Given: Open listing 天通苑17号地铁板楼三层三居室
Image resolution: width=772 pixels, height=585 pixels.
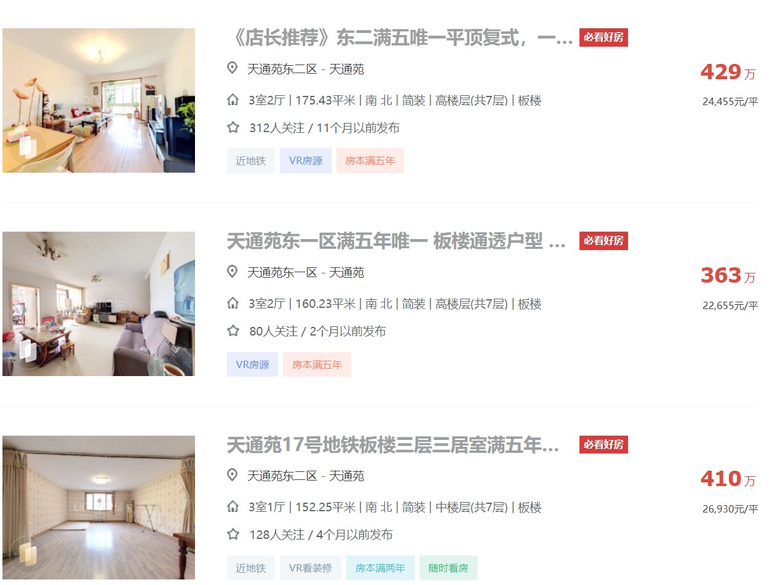Looking at the screenshot, I should point(393,444).
